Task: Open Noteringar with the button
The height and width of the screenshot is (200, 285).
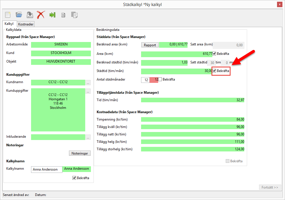Action: [x=80, y=153]
